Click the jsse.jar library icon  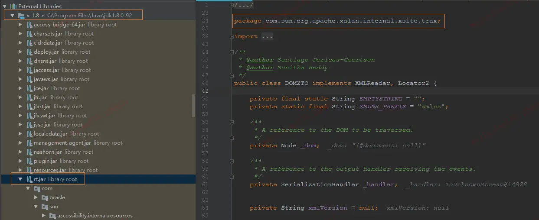29,125
